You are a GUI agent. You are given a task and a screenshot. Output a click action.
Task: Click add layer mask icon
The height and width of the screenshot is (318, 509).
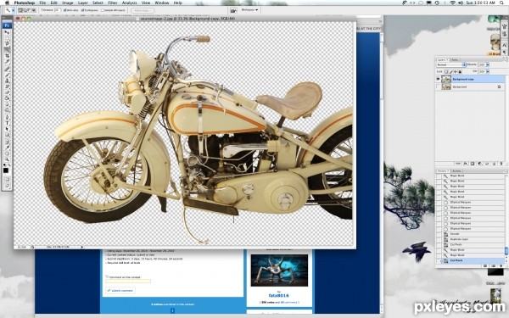pos(473,164)
